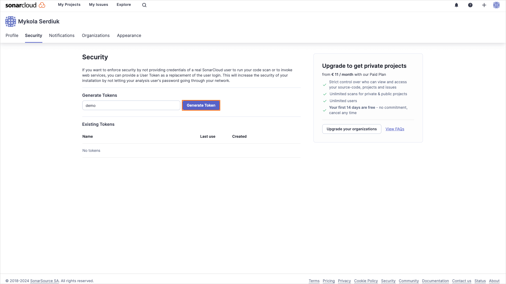Open notifications via the bell icon
This screenshot has height=284, width=506.
tap(456, 5)
